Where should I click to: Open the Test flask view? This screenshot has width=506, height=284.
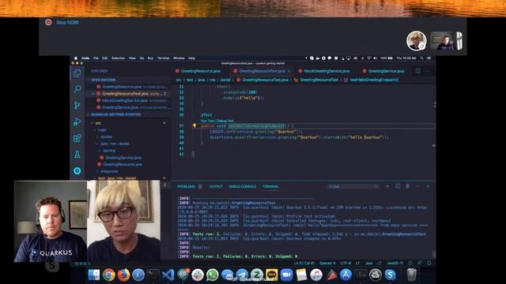[77, 155]
